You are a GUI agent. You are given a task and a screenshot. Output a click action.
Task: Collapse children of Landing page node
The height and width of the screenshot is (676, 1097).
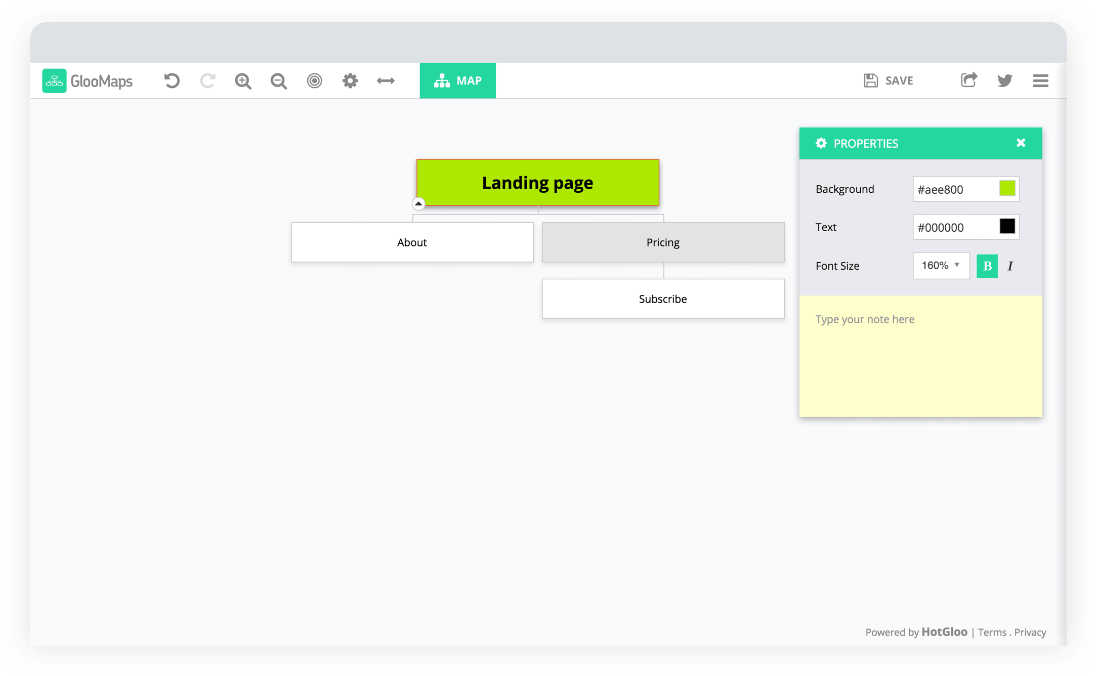[x=418, y=203]
